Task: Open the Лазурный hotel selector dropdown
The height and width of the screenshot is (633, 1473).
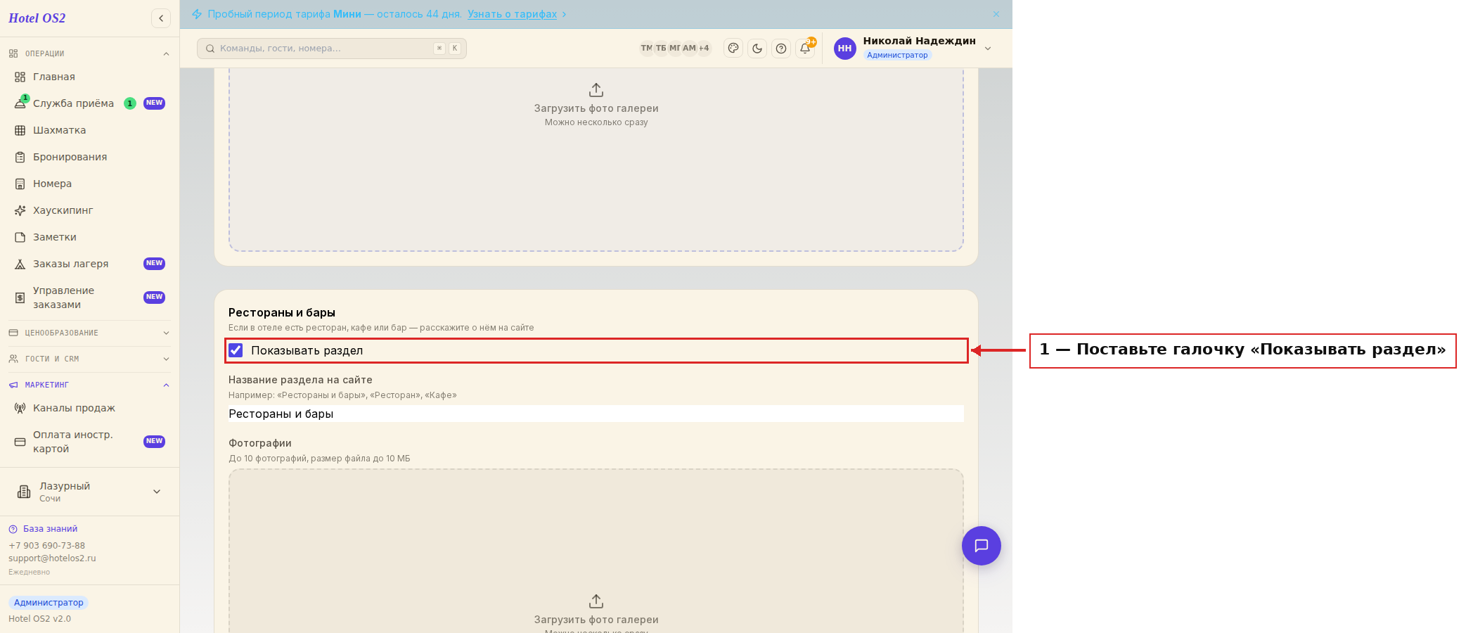Action: coord(89,492)
